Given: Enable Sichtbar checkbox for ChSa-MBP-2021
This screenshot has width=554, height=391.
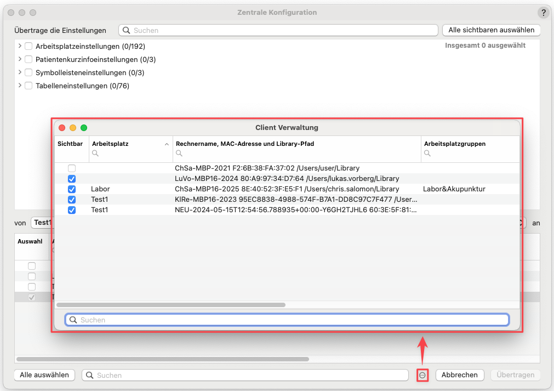Looking at the screenshot, I should [x=72, y=168].
